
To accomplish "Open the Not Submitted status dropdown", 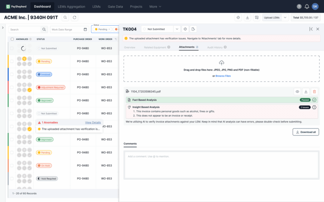I will pos(177,29).
